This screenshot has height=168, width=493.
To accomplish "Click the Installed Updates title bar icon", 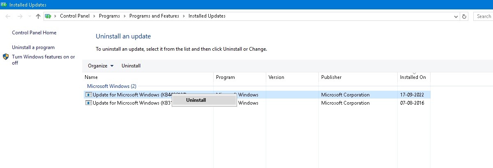I will click(x=4, y=4).
